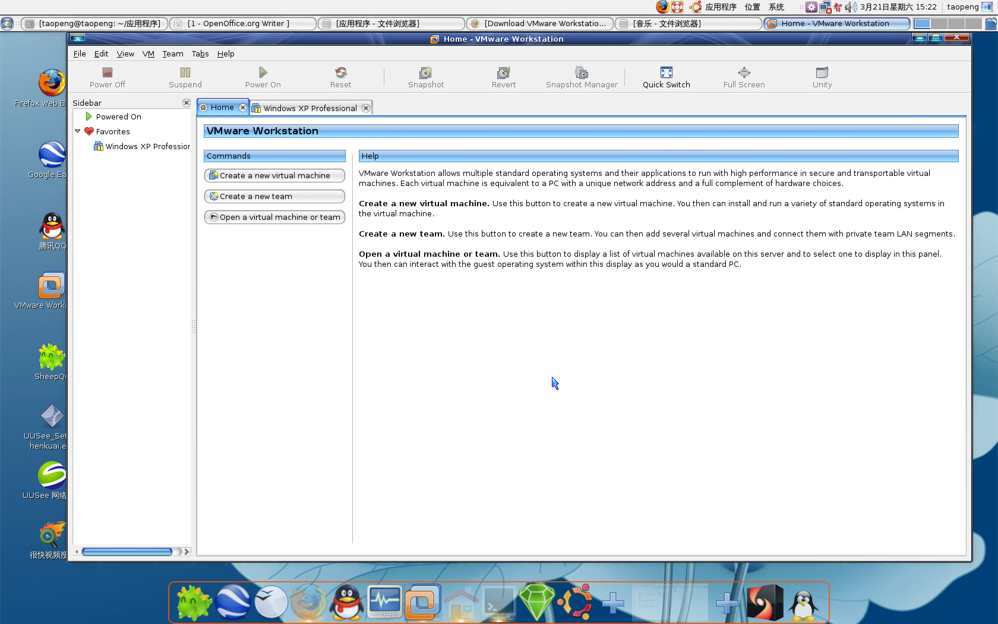Screen dimensions: 998x624
Task: Close the Home tab
Action: coord(242,108)
